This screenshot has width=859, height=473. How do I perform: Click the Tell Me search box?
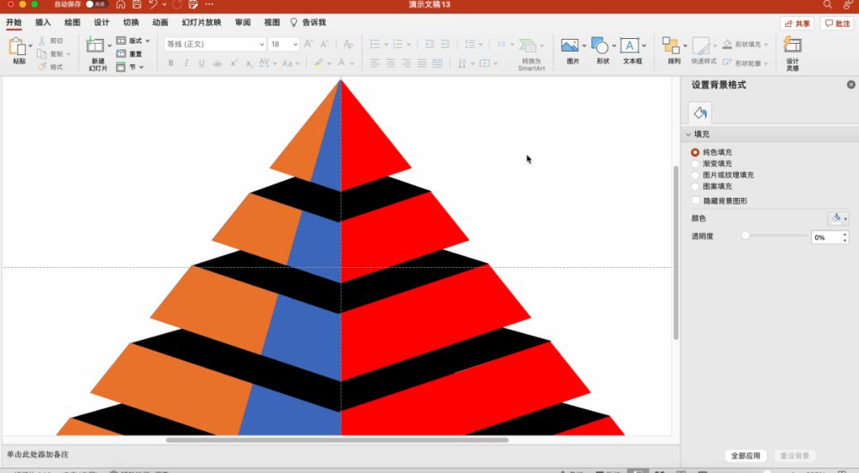coord(309,22)
